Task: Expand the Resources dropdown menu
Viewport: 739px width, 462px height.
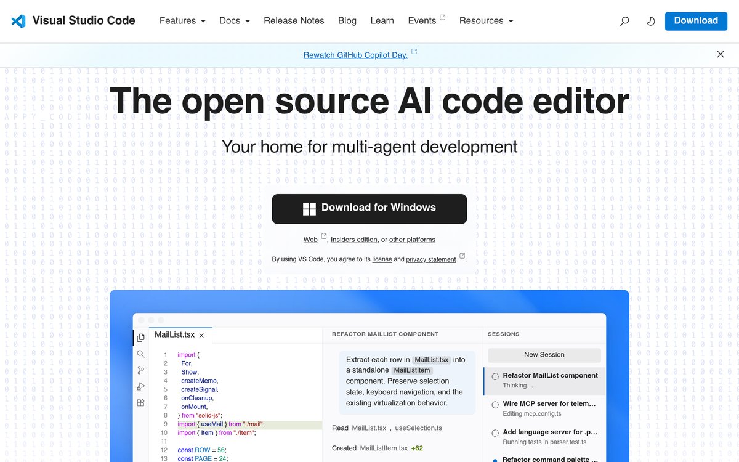Action: 486,21
